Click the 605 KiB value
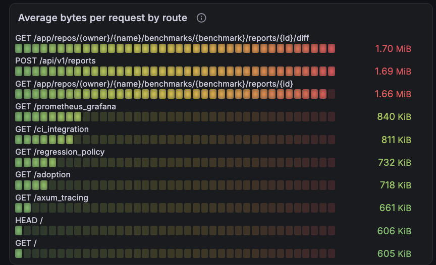This screenshot has height=265, width=436. click(x=394, y=253)
